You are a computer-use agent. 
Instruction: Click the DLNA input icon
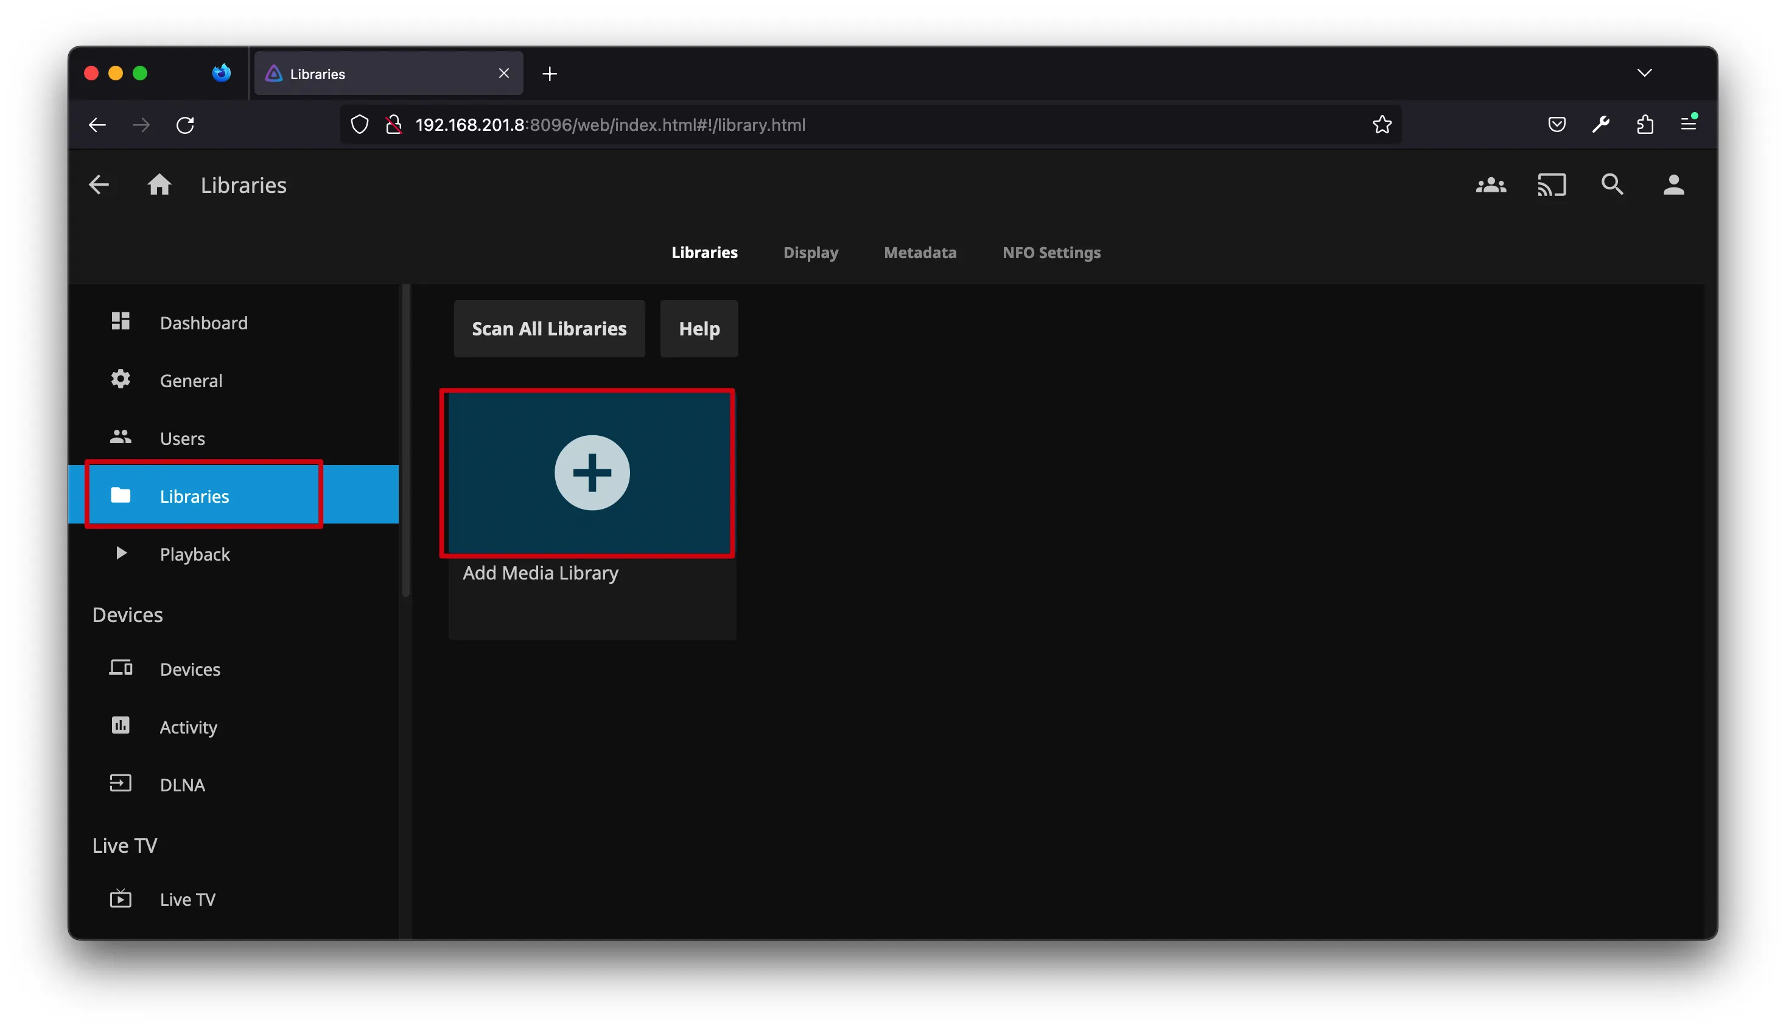tap(121, 783)
